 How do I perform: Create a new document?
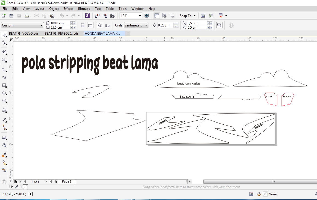[4, 16]
